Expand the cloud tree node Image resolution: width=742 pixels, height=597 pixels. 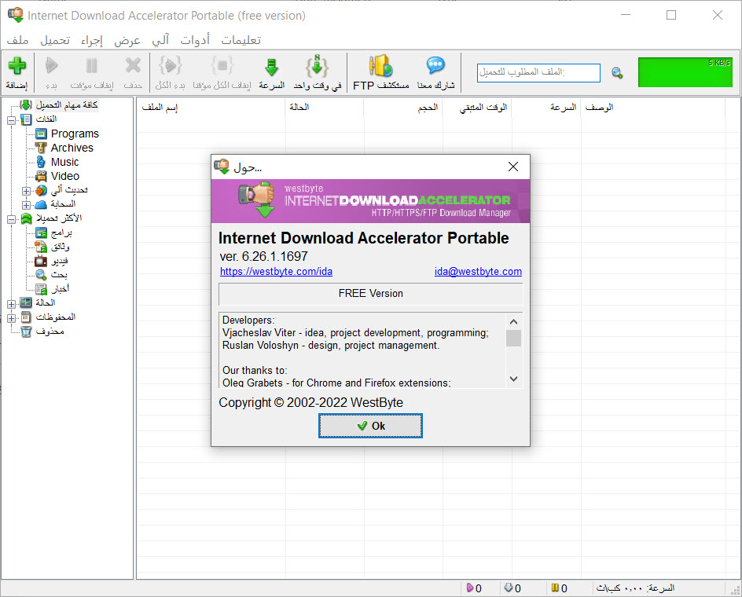(x=26, y=204)
